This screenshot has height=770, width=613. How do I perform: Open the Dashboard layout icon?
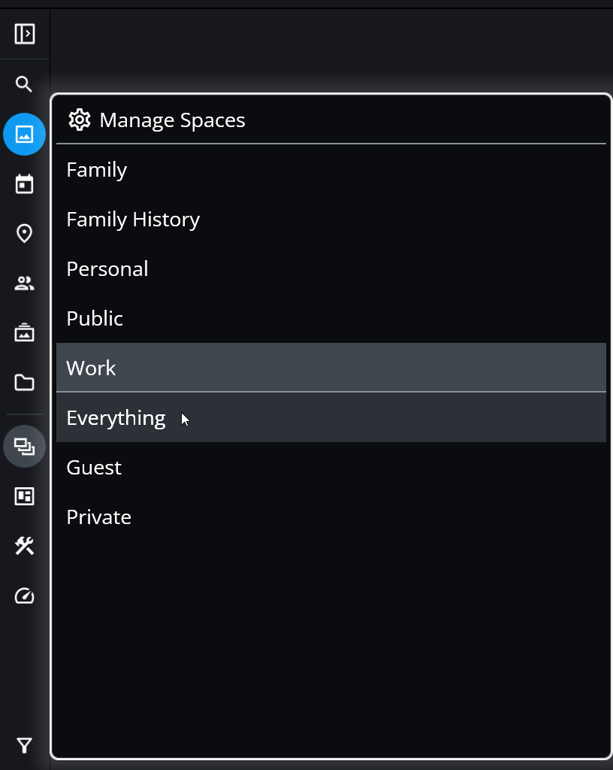[25, 496]
